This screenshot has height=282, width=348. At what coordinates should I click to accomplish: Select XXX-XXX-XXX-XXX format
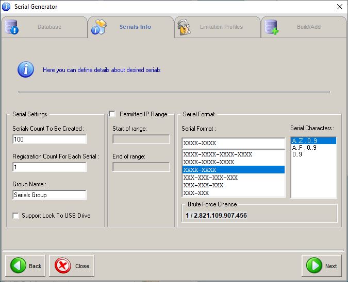pos(233,178)
